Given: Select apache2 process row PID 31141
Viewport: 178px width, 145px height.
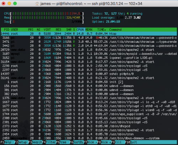Looking at the screenshot, I should pyautogui.click(x=89, y=78).
